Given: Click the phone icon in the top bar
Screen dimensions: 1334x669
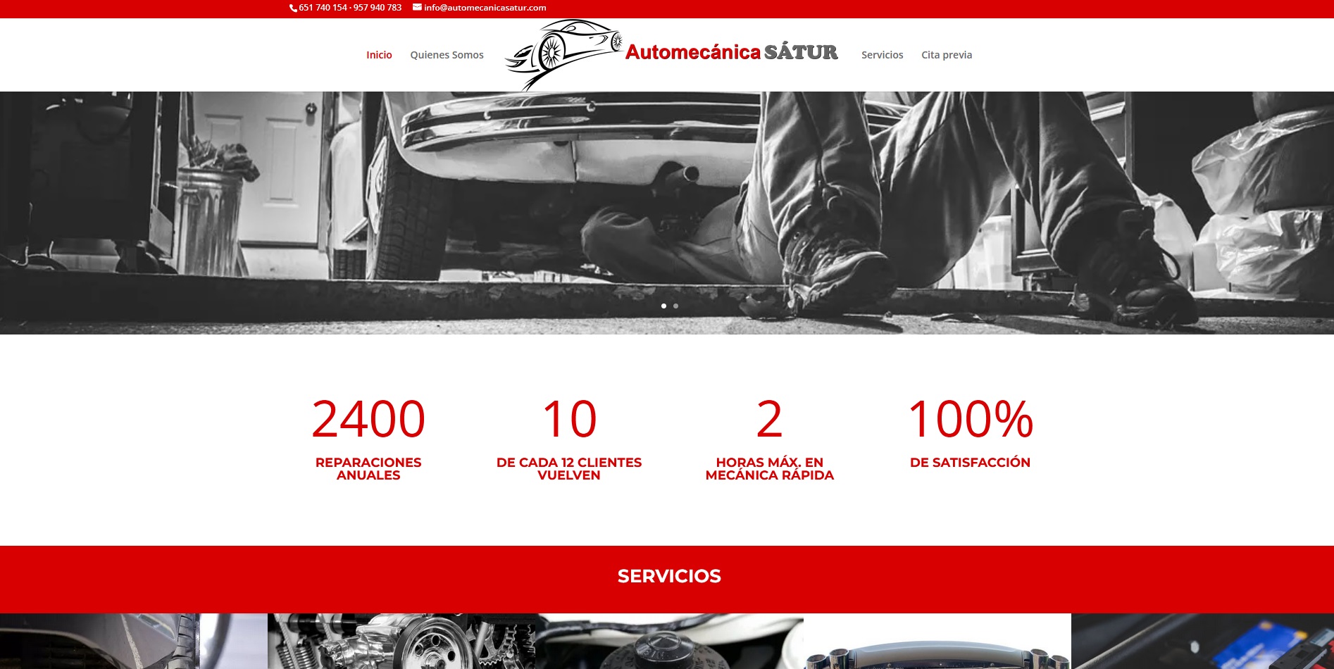Looking at the screenshot, I should coord(292,8).
